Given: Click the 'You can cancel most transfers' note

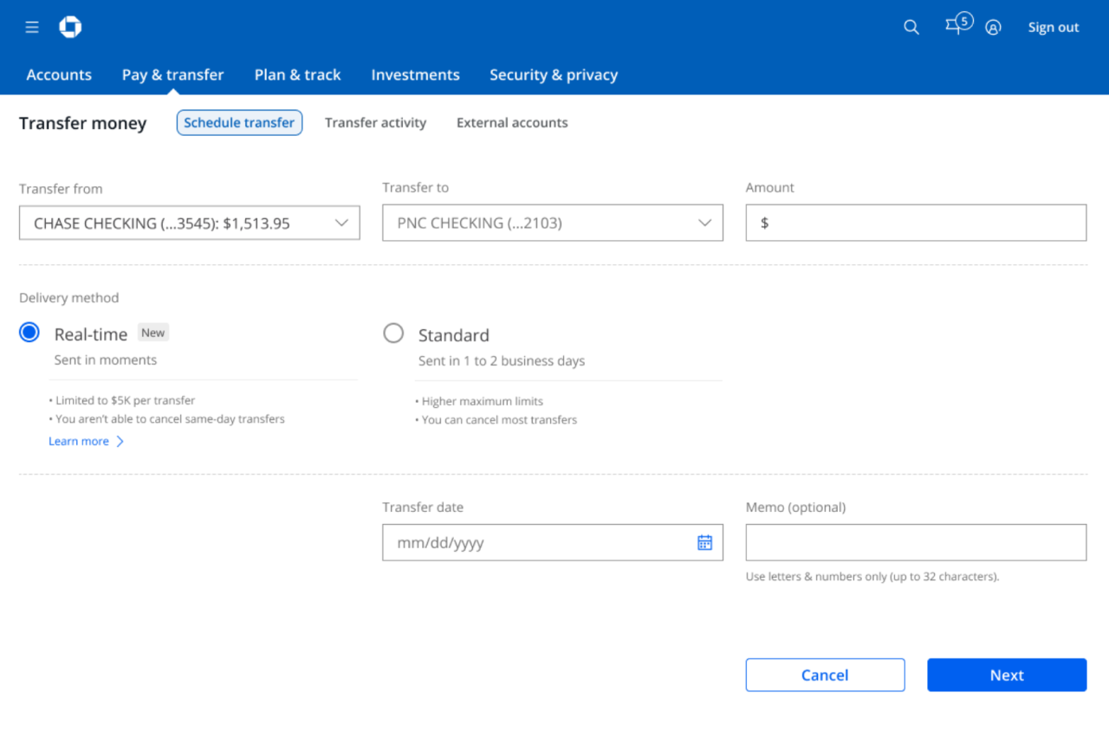Looking at the screenshot, I should point(496,420).
